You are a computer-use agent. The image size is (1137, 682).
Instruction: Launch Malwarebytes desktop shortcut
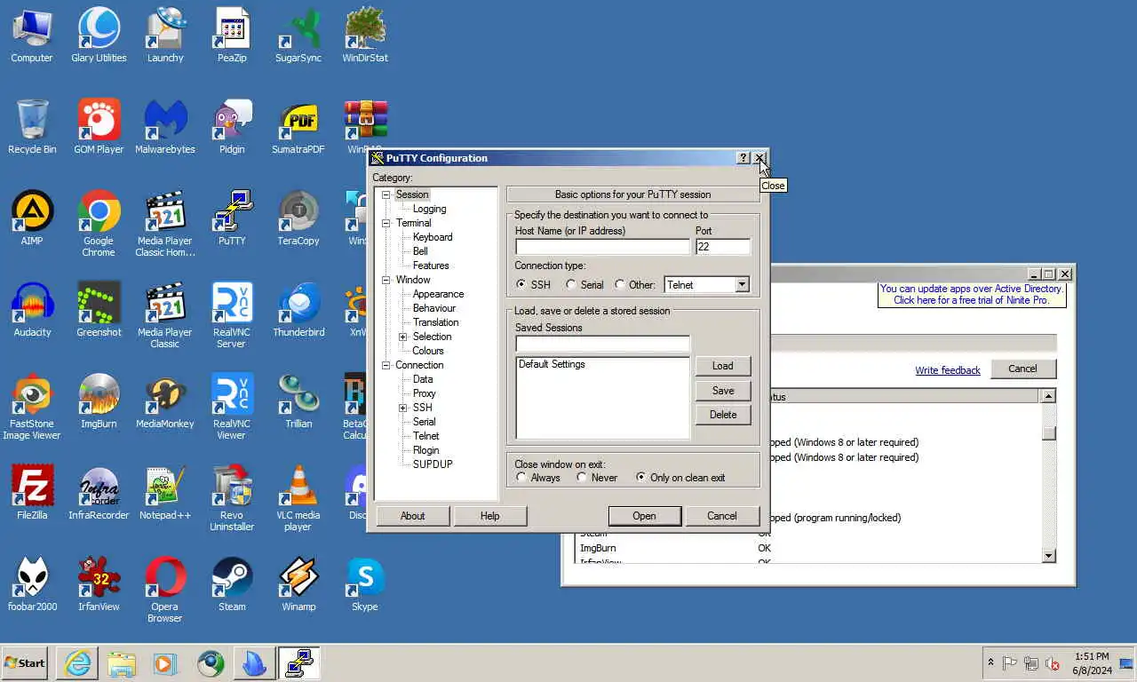coord(165,127)
